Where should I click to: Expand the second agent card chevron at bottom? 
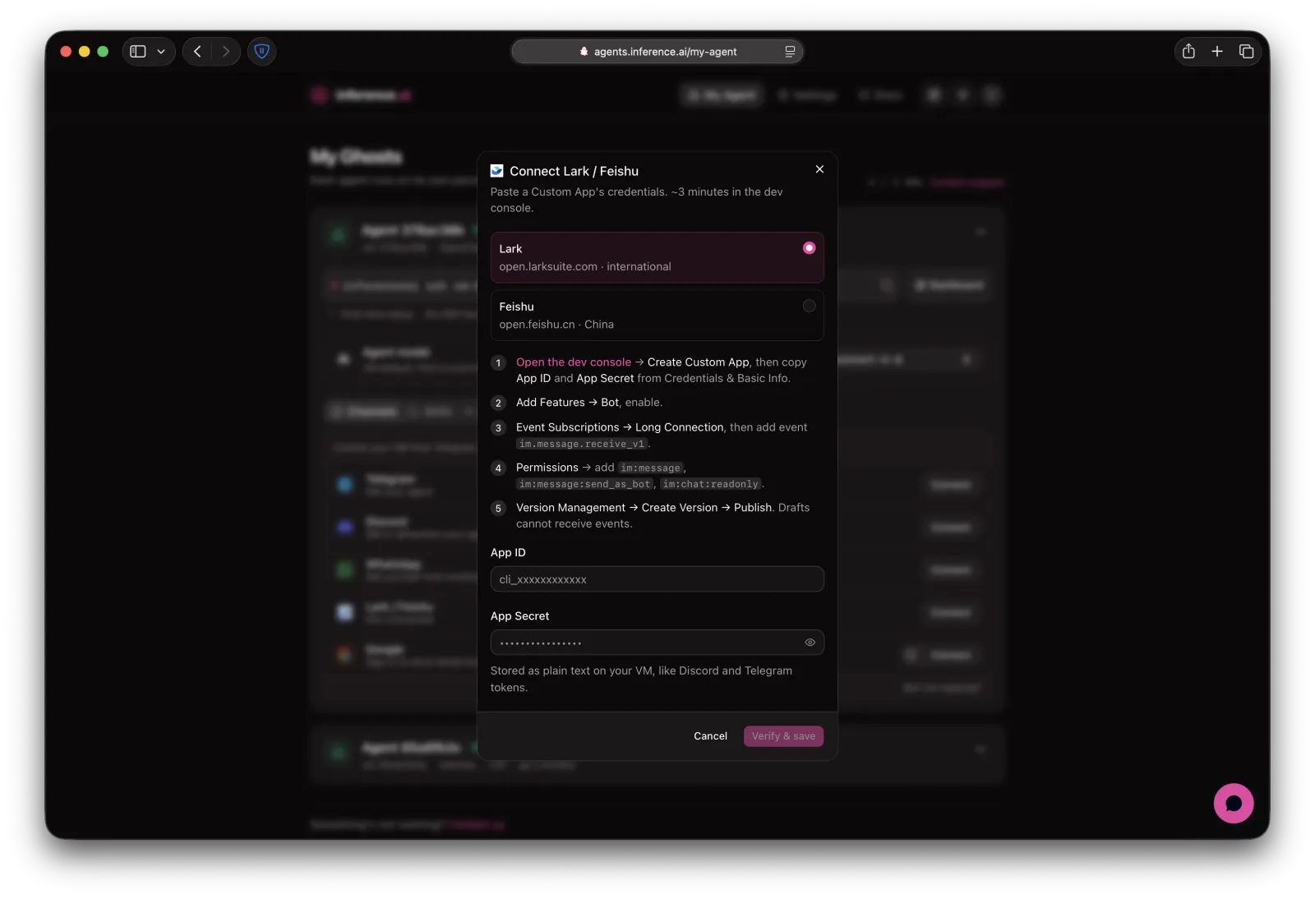[980, 749]
